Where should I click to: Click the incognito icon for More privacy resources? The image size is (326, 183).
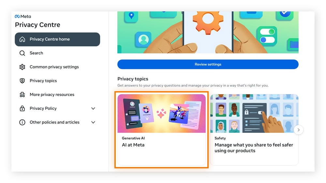tap(22, 94)
